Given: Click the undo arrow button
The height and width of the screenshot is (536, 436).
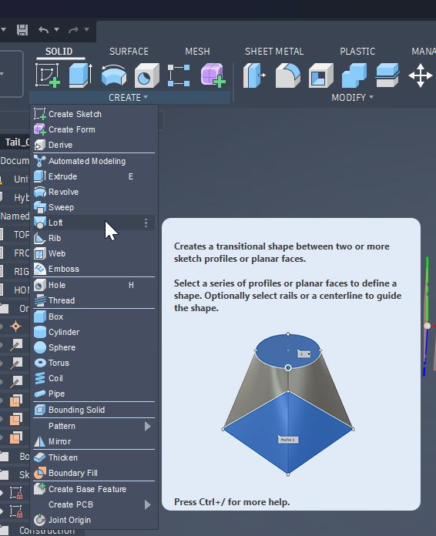Looking at the screenshot, I should click(44, 30).
